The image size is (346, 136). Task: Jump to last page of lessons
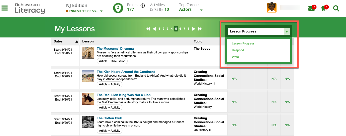(x=200, y=29)
